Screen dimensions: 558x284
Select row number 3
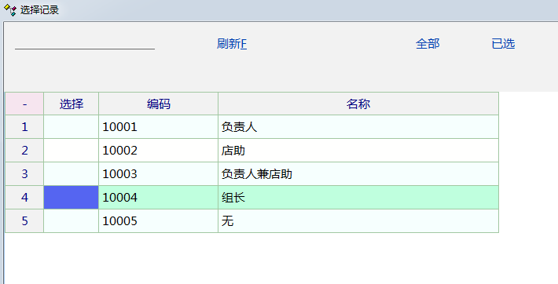pos(24,174)
